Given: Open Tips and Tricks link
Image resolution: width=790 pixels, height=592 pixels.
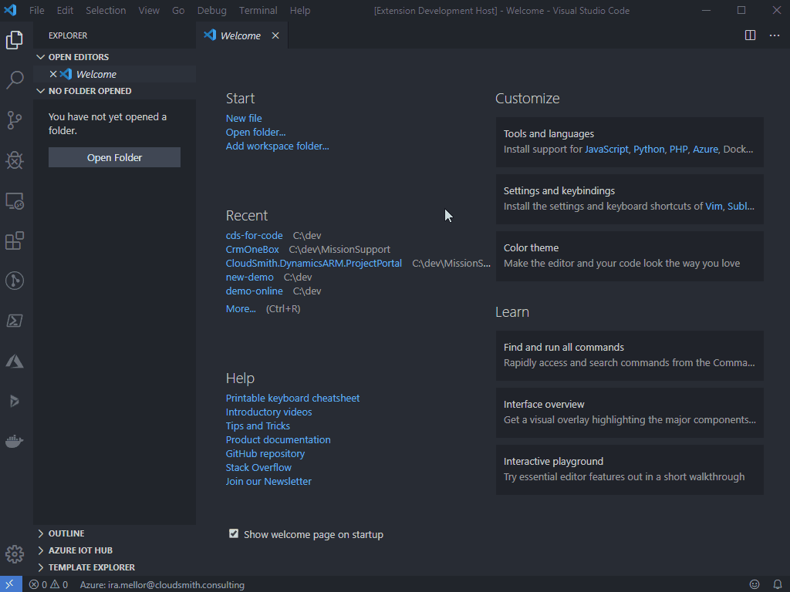Looking at the screenshot, I should (x=258, y=425).
